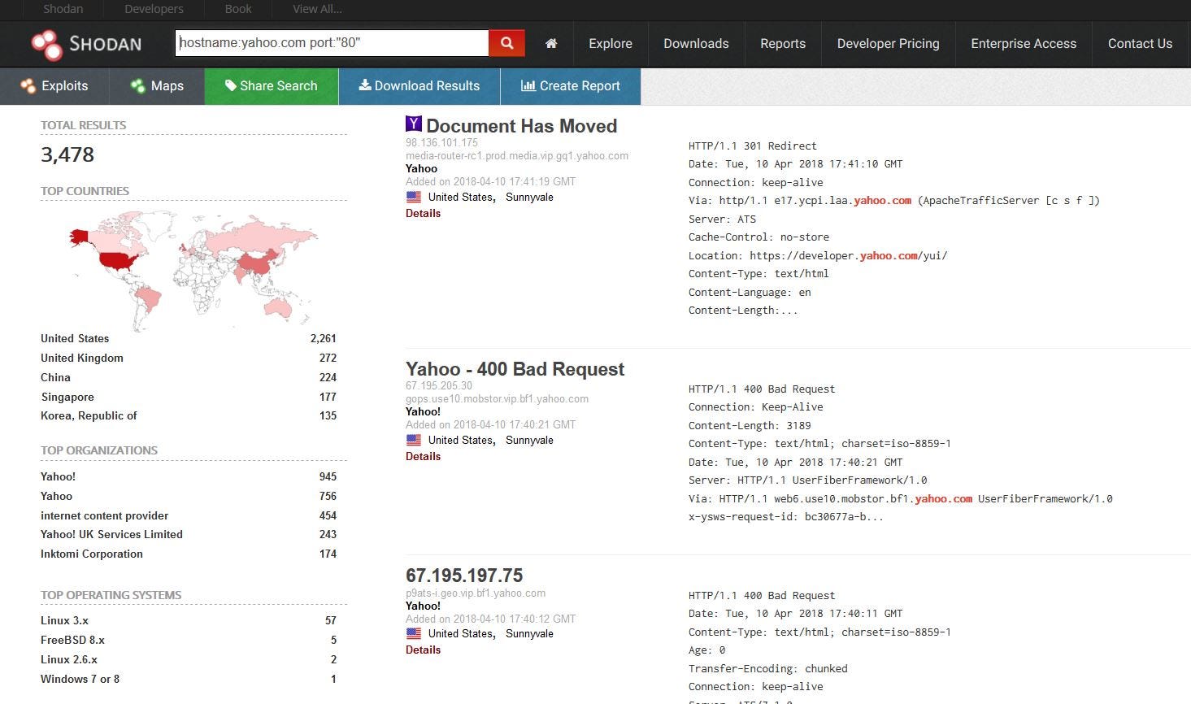Click IP address 67.195.205.30
The width and height of the screenshot is (1191, 704).
click(439, 385)
